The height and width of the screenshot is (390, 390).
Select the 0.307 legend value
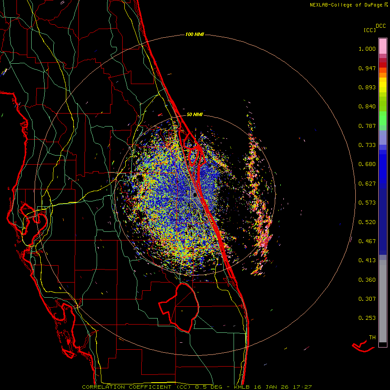coord(367,299)
